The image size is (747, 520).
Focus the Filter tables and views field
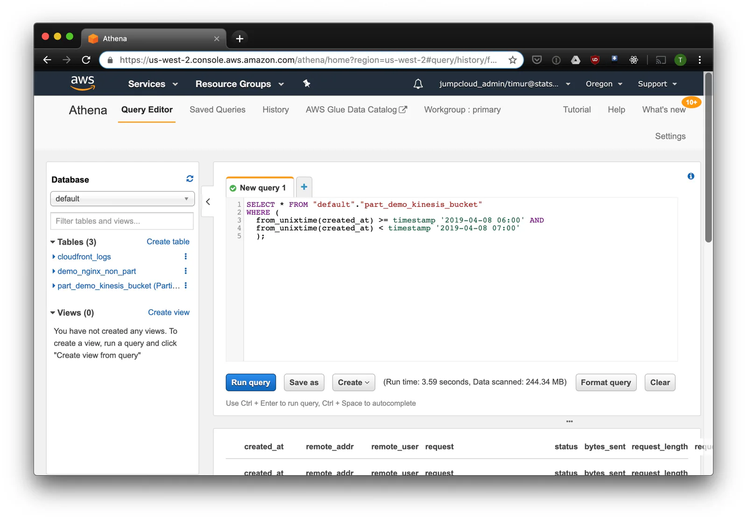pyautogui.click(x=122, y=221)
